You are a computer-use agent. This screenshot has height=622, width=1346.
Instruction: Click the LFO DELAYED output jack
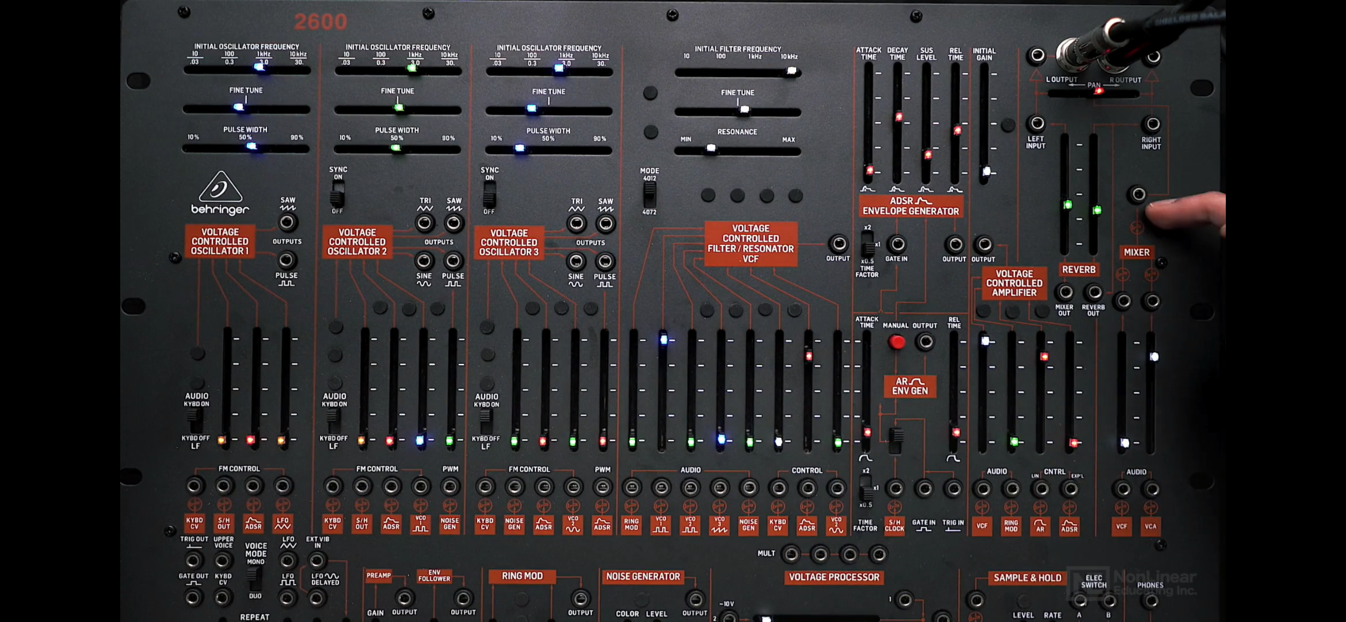point(316,598)
